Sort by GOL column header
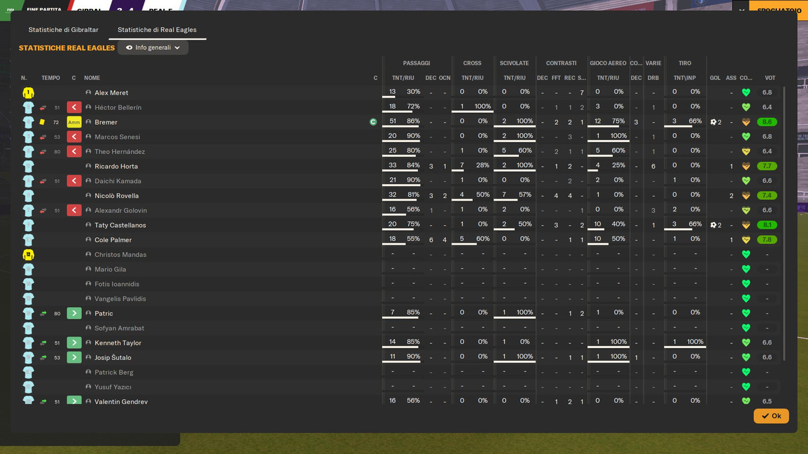 tap(715, 78)
